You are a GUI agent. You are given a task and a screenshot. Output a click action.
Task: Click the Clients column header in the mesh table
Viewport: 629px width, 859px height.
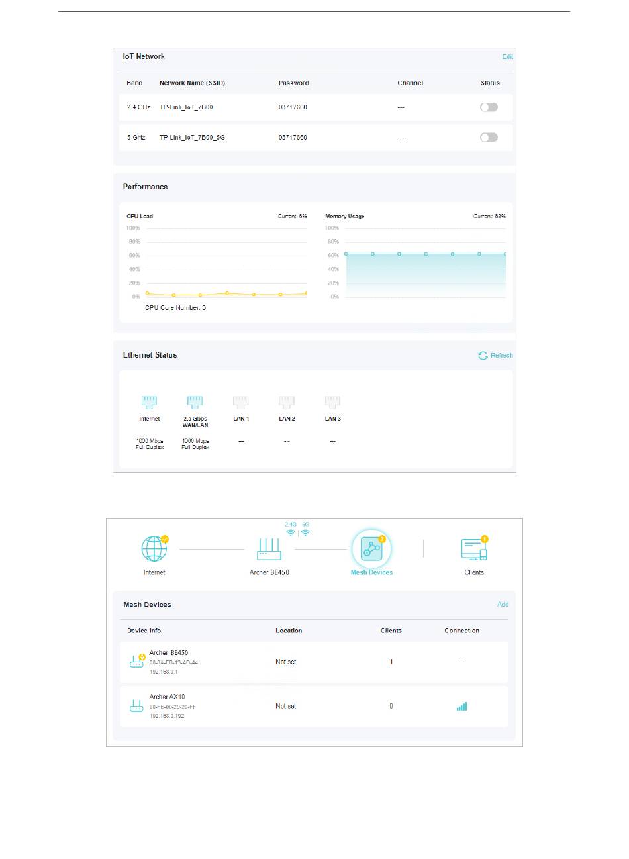pyautogui.click(x=391, y=631)
